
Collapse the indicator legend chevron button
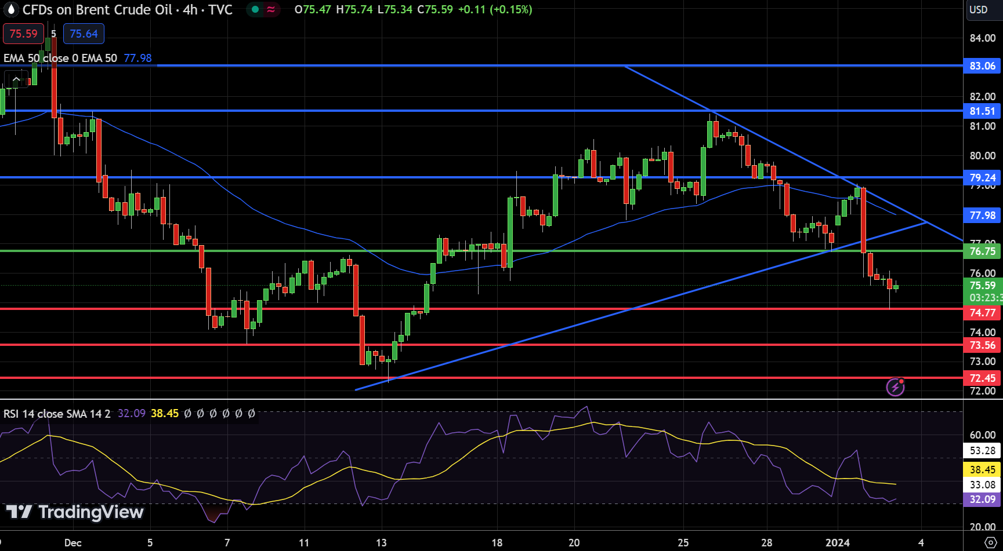[16, 79]
